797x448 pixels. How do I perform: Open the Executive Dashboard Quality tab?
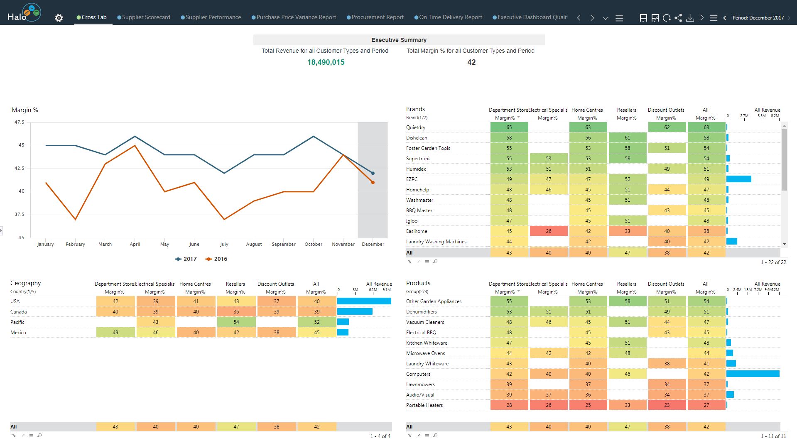[x=530, y=17]
